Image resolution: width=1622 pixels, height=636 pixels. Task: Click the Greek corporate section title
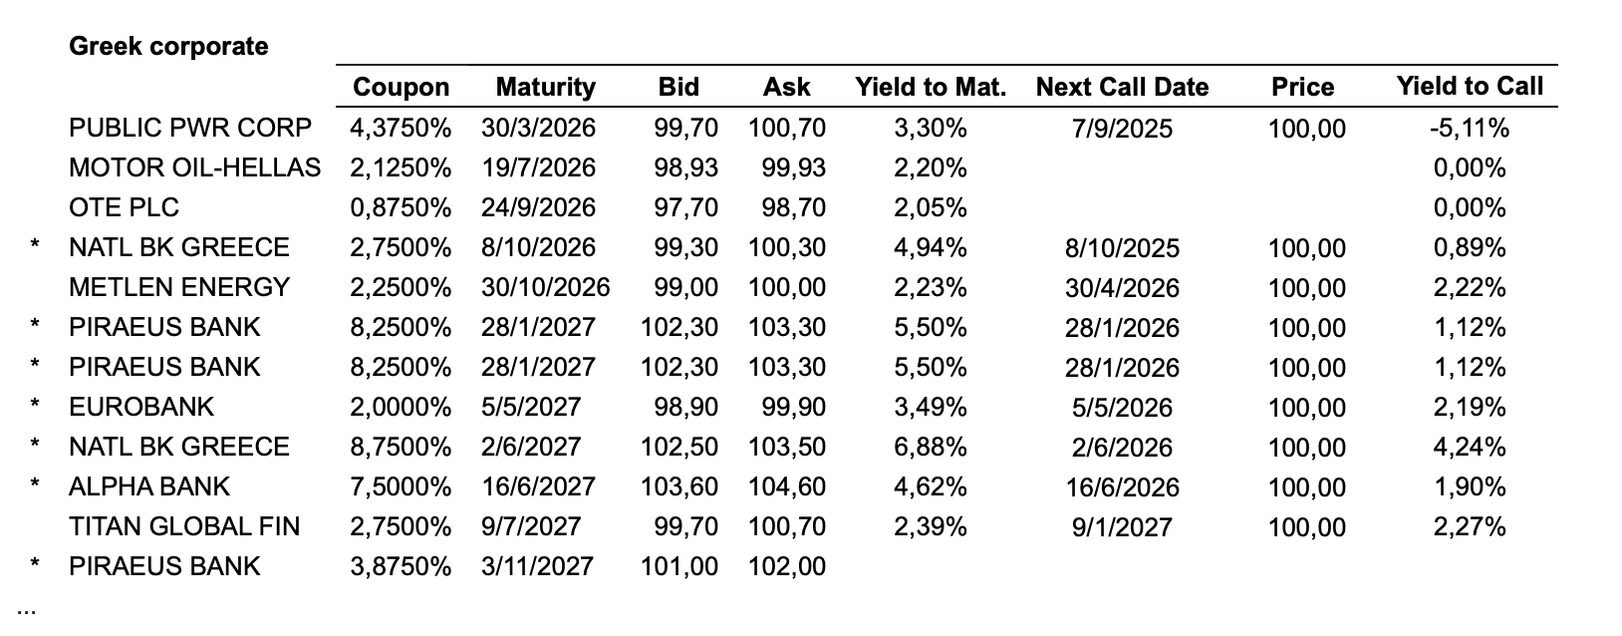click(x=168, y=47)
